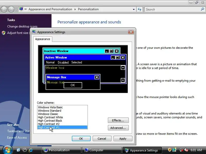This screenshot has height=154, width=206.
Task: Click the Personalization breadcrumb
Action: (x=88, y=9)
